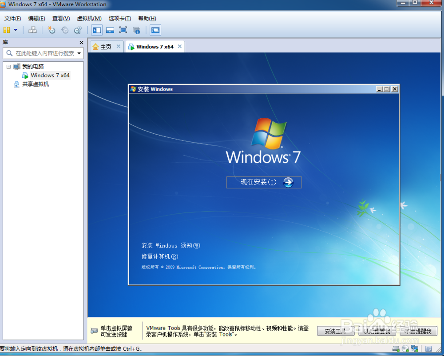Toggle the library sidebar view icon
This screenshot has width=444, height=356.
[97, 30]
